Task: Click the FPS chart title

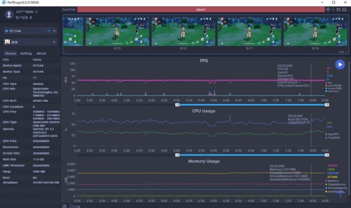Action: click(204, 61)
